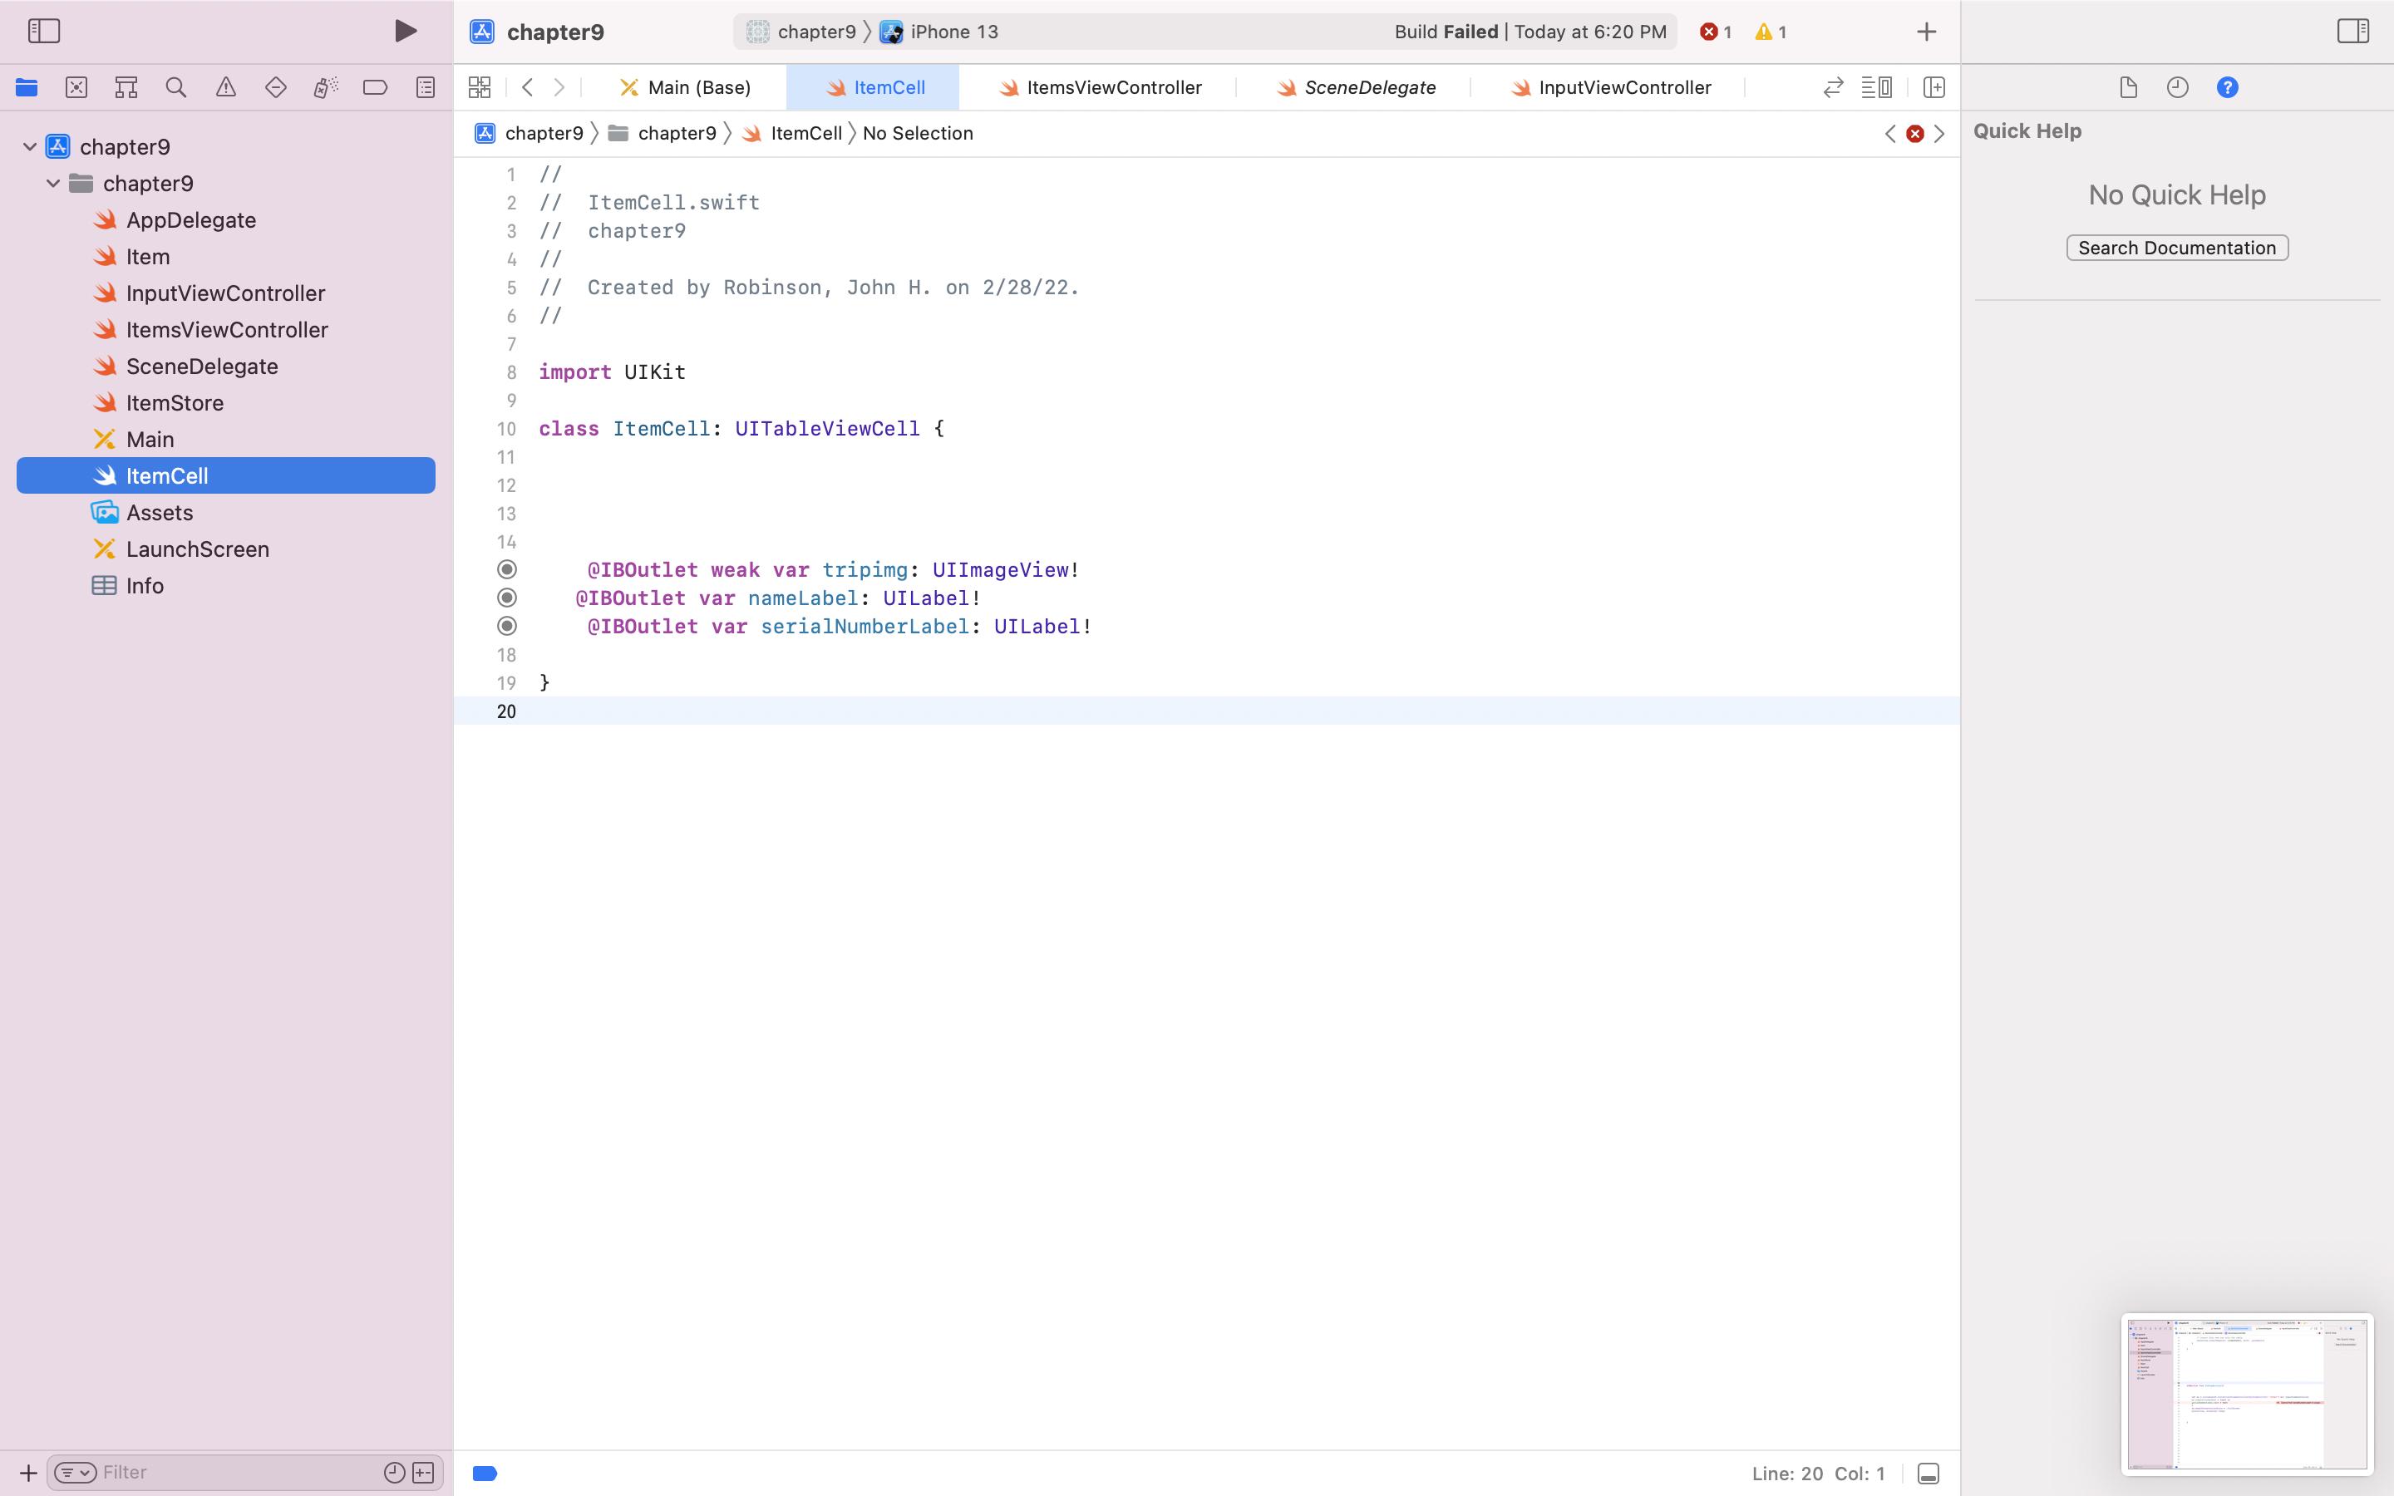Viewport: 2394px width, 1496px height.
Task: Jump to next issue arrow
Action: click(1939, 134)
